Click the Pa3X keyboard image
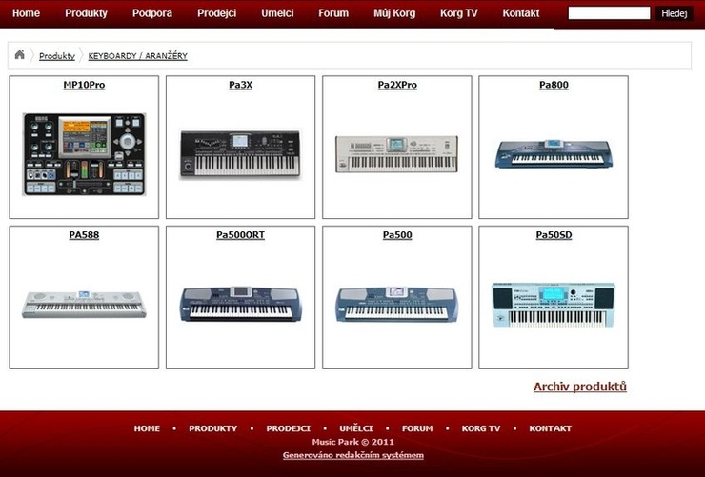 click(240, 154)
